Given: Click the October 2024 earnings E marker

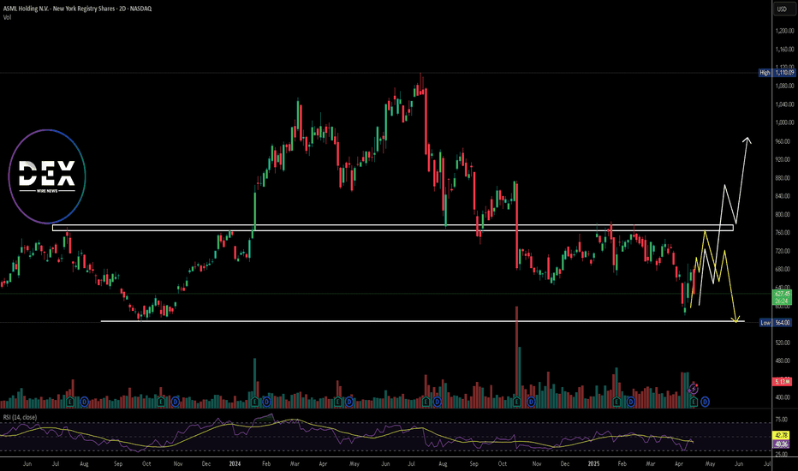Looking at the screenshot, I should point(517,402).
